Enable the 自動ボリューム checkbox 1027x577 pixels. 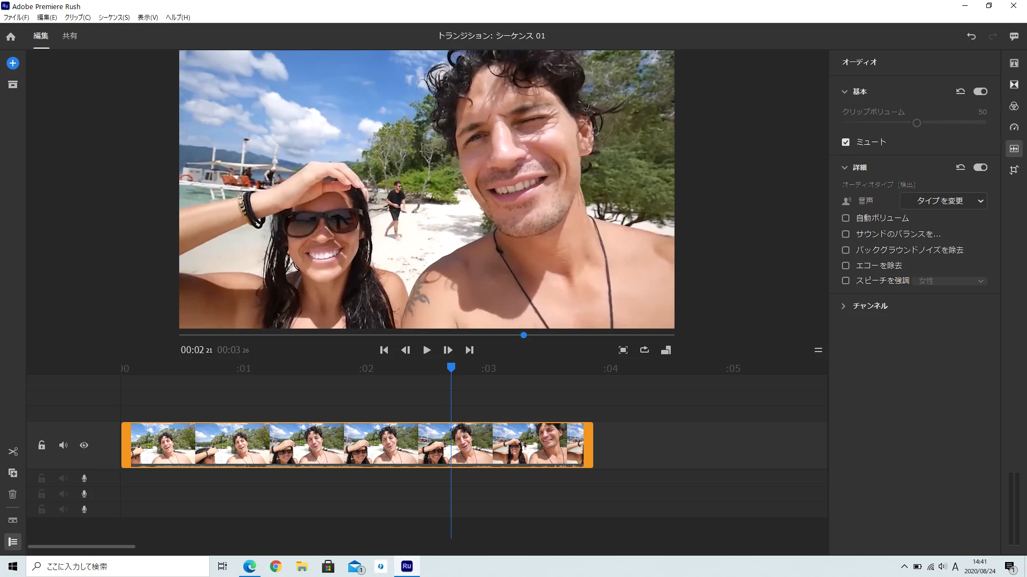point(846,218)
